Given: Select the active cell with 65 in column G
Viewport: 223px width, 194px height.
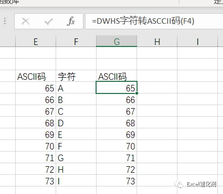Looking at the screenshot, I should point(116,87).
